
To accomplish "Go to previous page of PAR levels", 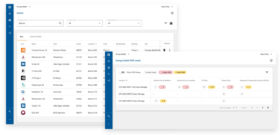I will coord(257,108).
